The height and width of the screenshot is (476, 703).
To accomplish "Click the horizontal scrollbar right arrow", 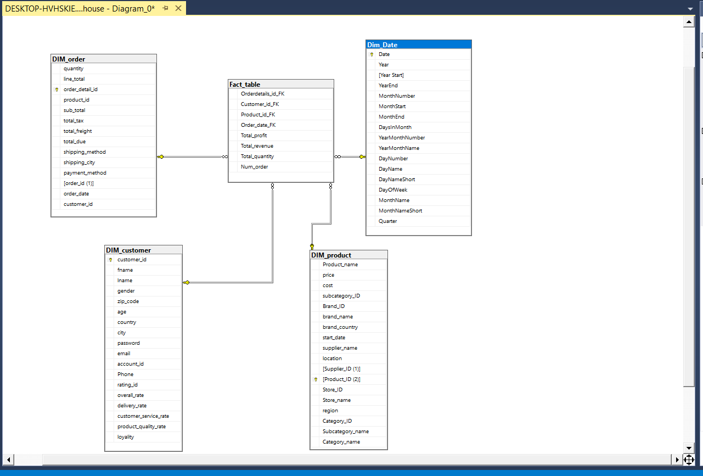I will point(677,460).
